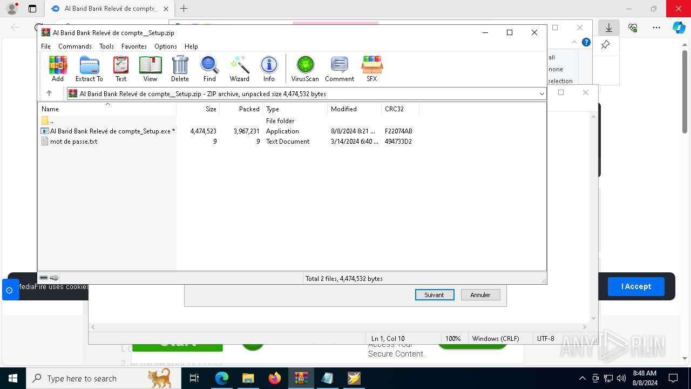691x389 pixels.
Task: Click the 100% zoom status in Notepad
Action: coord(453,339)
